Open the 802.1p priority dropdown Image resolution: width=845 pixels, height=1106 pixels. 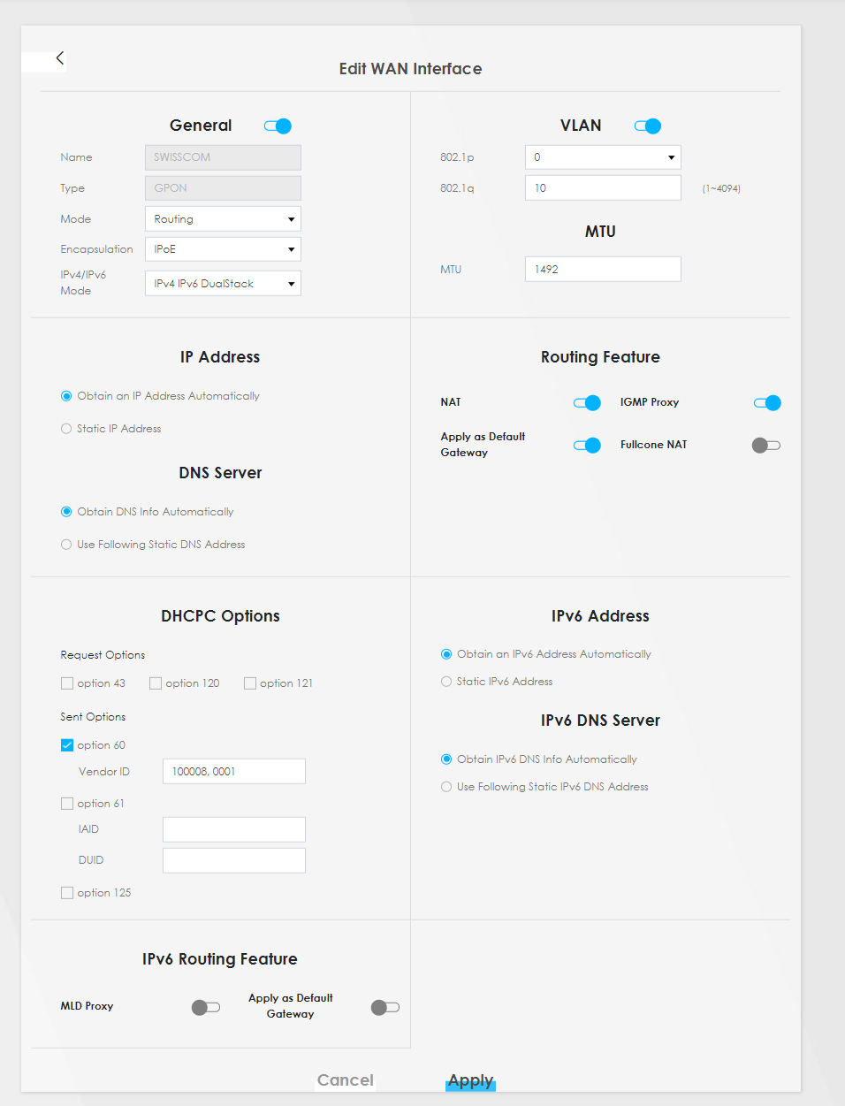(603, 157)
